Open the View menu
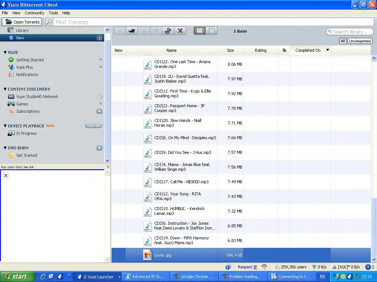 click(16, 13)
